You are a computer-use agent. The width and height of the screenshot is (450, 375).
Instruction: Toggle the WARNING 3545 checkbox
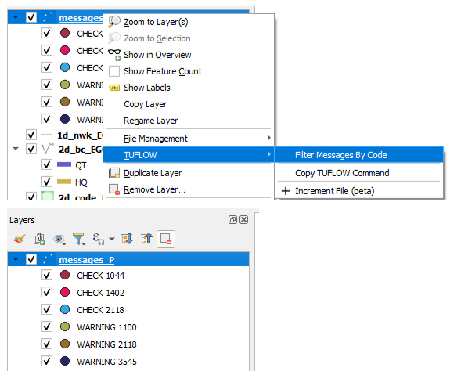47,361
